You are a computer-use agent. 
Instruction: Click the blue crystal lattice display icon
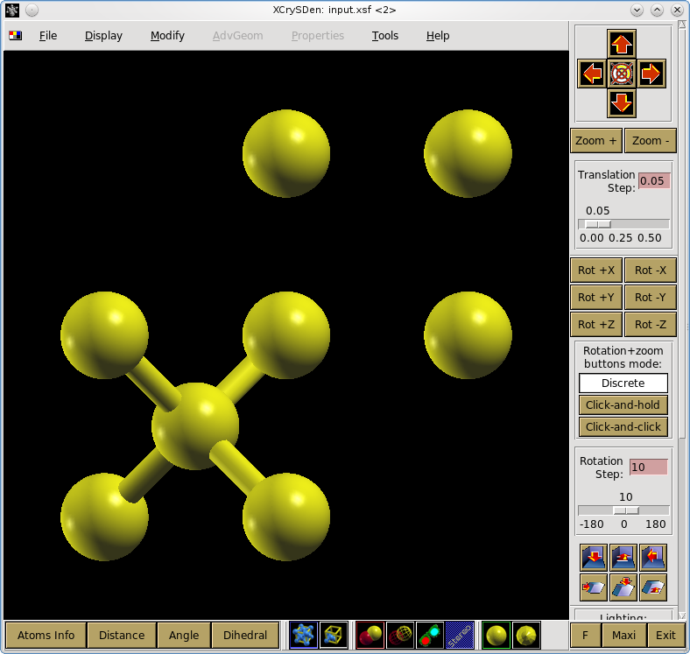(304, 635)
